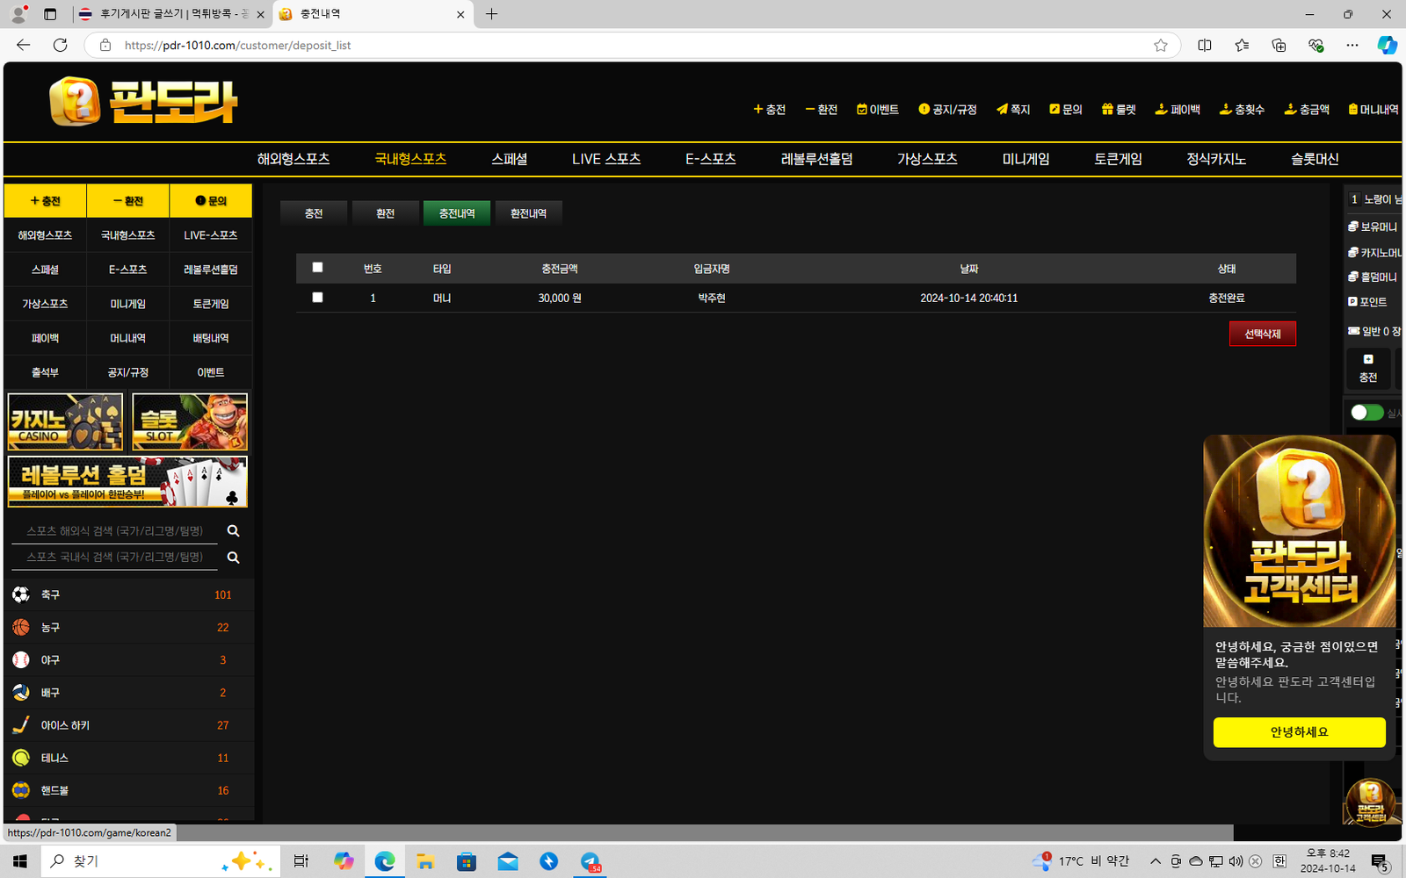Open the 미니게임 navigation menu
Image resolution: width=1406 pixels, height=878 pixels.
[1026, 159]
